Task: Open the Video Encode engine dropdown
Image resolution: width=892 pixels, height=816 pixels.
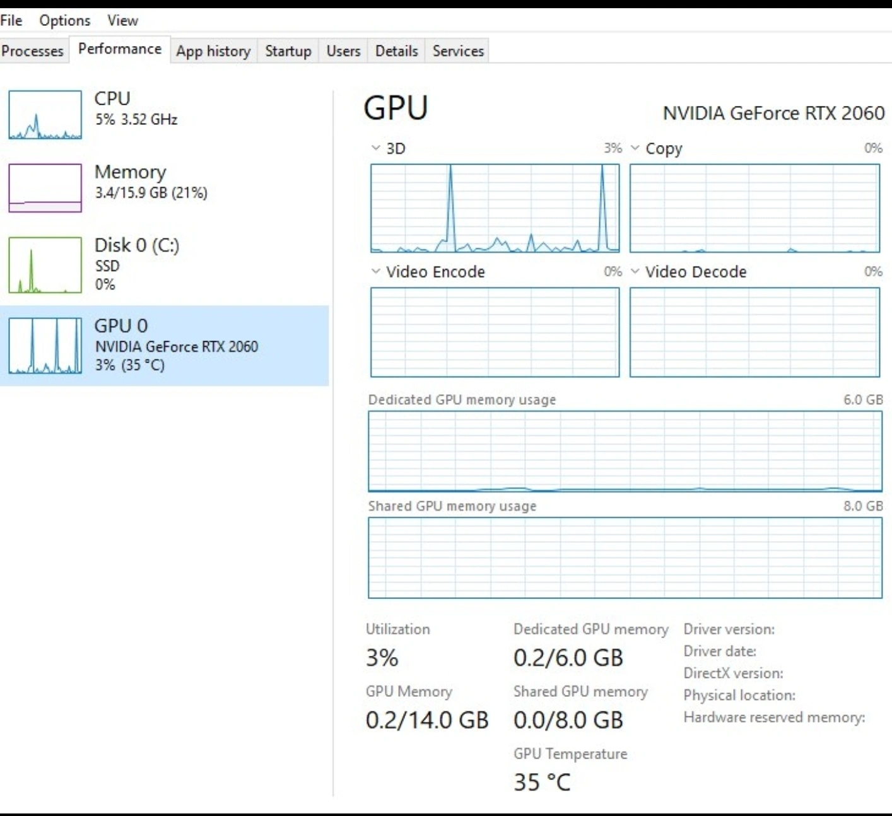Action: (376, 272)
